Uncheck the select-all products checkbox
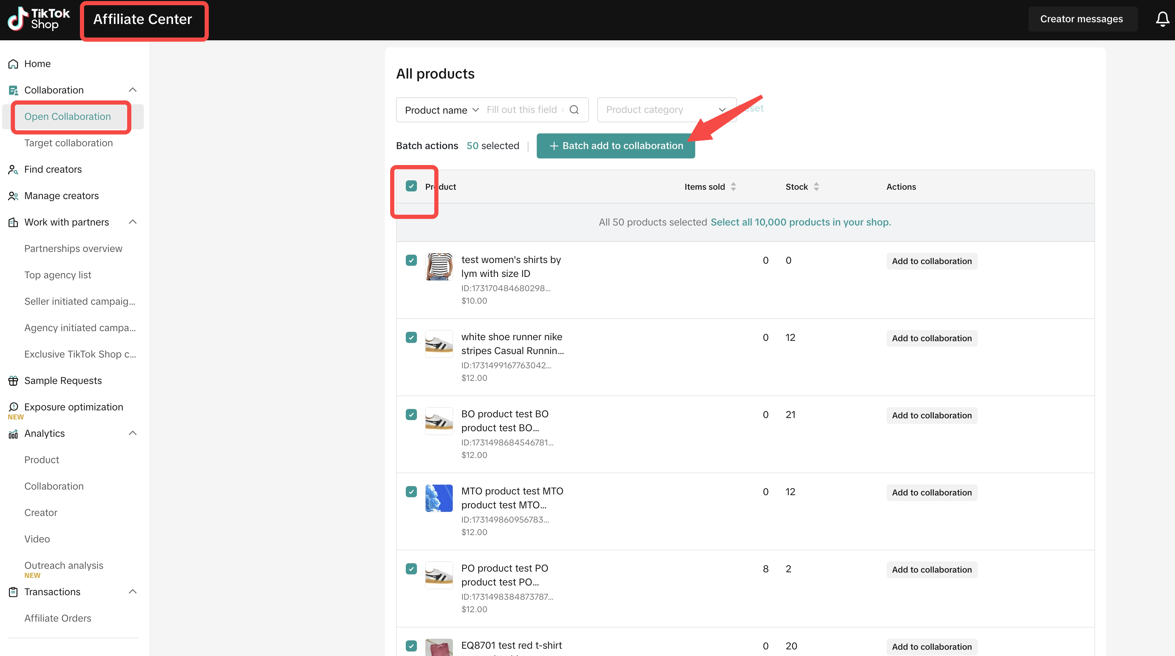This screenshot has width=1175, height=656. pyautogui.click(x=411, y=186)
